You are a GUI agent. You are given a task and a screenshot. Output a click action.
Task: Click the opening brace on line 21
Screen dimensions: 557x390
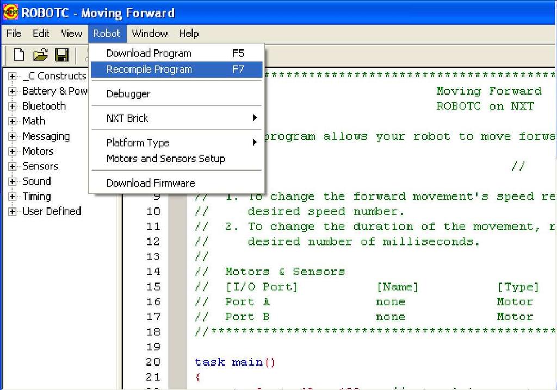click(198, 377)
